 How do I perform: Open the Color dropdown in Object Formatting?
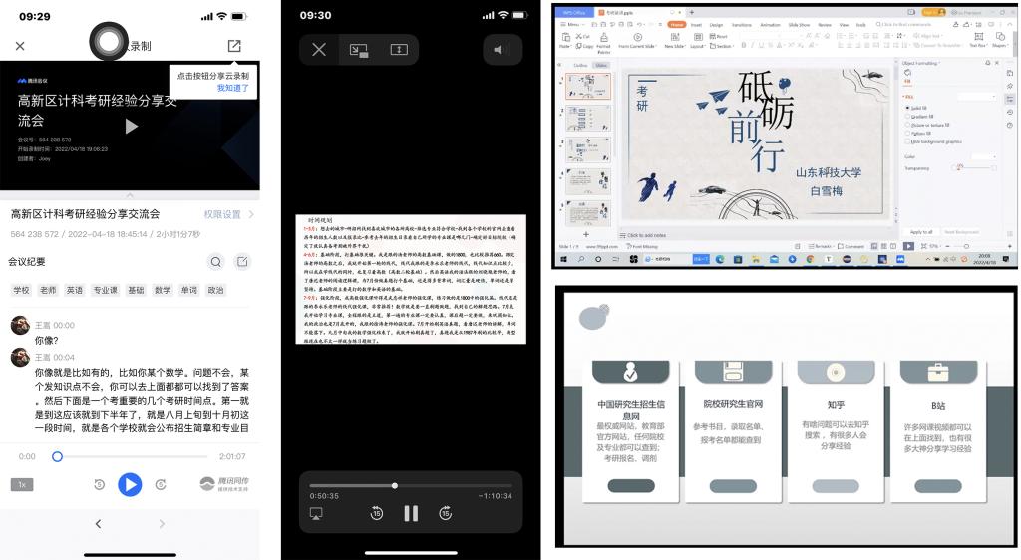[x=983, y=156]
